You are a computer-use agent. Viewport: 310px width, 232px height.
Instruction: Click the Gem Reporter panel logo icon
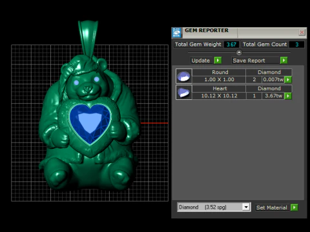point(176,33)
